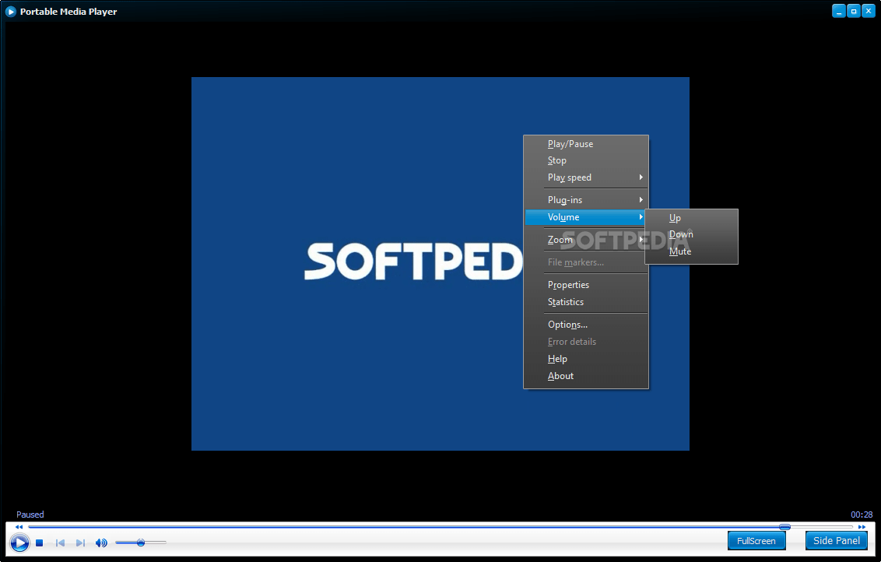The image size is (881, 562).
Task: Close the Portable Media Player window
Action: pos(868,11)
